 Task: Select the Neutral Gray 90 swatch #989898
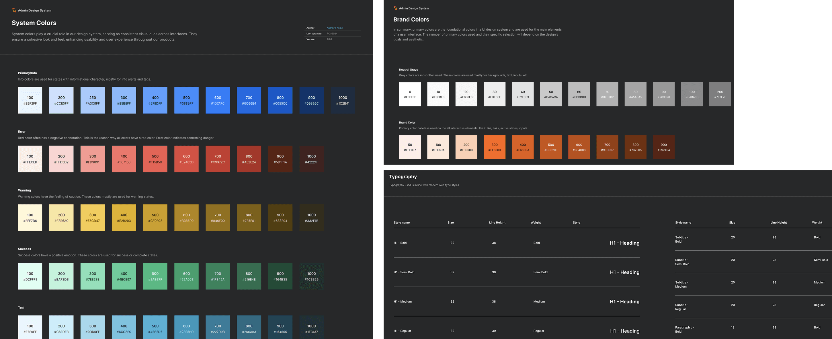point(664,94)
